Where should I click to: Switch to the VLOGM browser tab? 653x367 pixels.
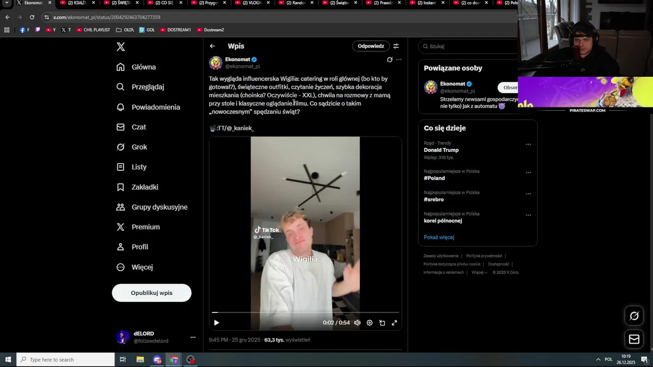point(251,3)
